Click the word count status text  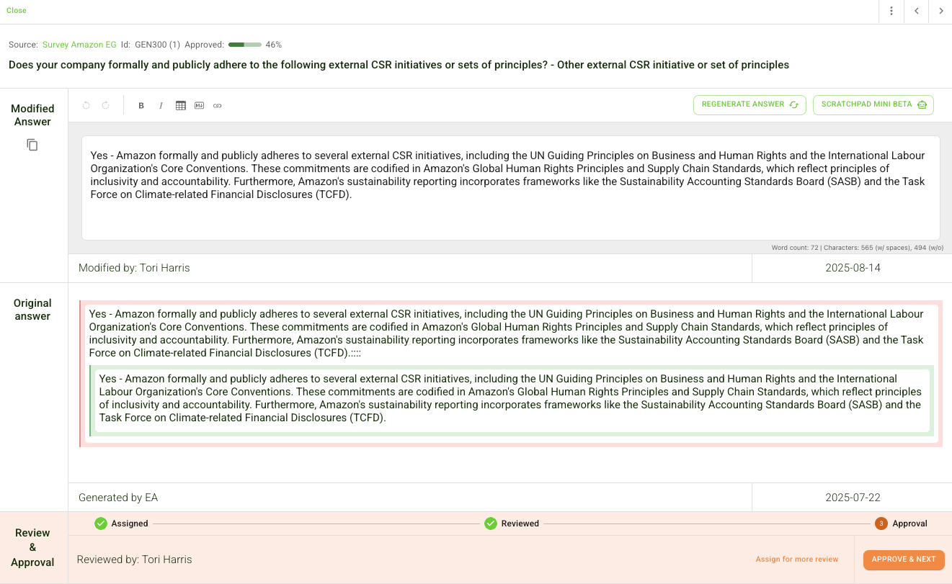[x=857, y=248]
